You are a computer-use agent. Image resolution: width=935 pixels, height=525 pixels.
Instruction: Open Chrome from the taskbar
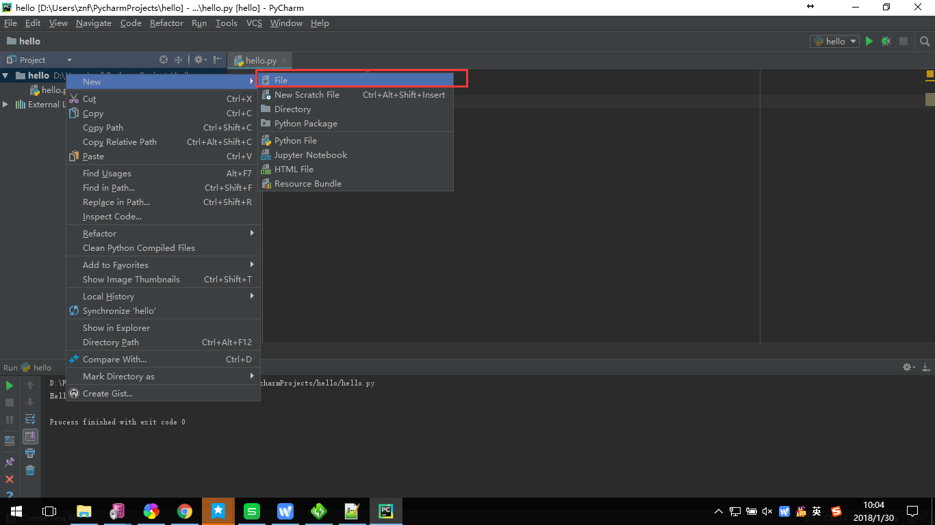(x=184, y=511)
